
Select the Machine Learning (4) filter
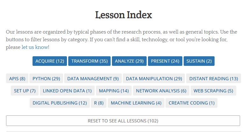pos(136,103)
